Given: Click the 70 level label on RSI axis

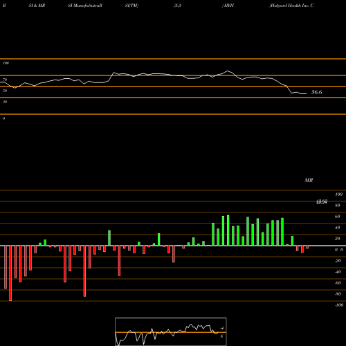Looking at the screenshot, I should coord(5,80).
